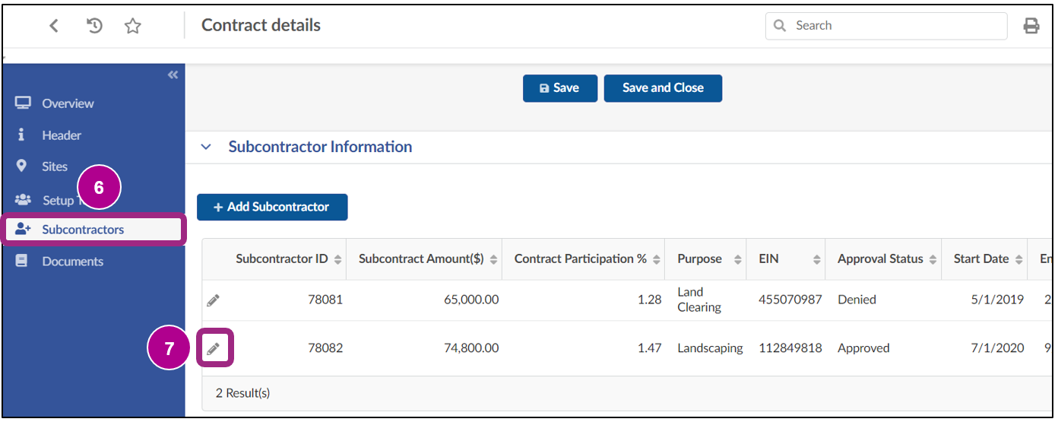
Task: Click the 1.47 participation cell
Action: point(651,348)
